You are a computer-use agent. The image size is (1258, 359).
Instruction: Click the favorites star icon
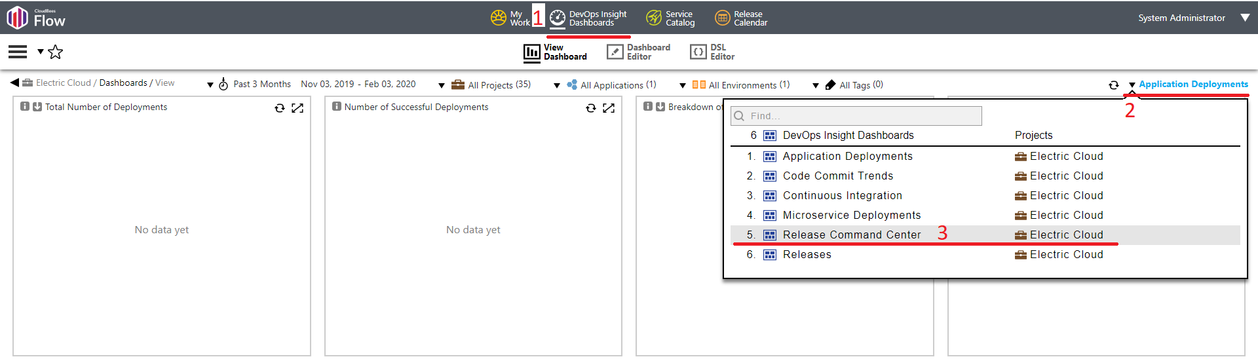(x=56, y=52)
